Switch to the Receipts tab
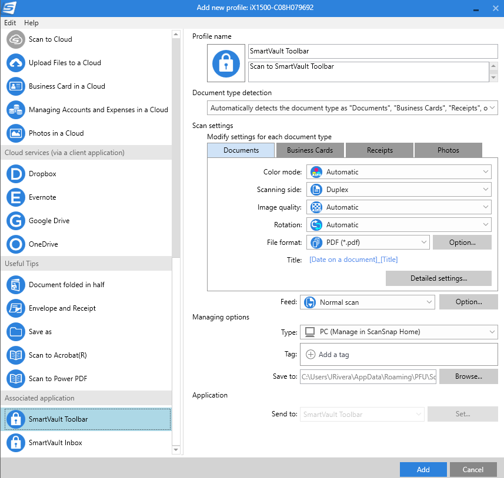This screenshot has width=504, height=478. pyautogui.click(x=379, y=150)
